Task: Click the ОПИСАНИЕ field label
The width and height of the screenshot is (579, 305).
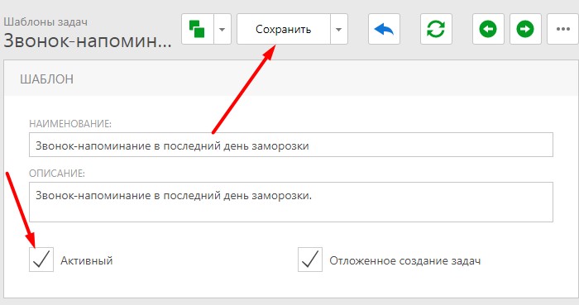Action: point(57,174)
